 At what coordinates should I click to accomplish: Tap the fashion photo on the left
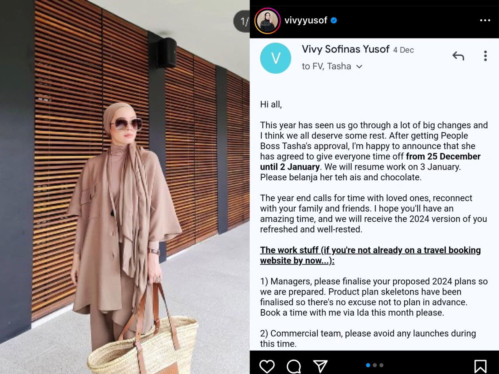[125, 187]
